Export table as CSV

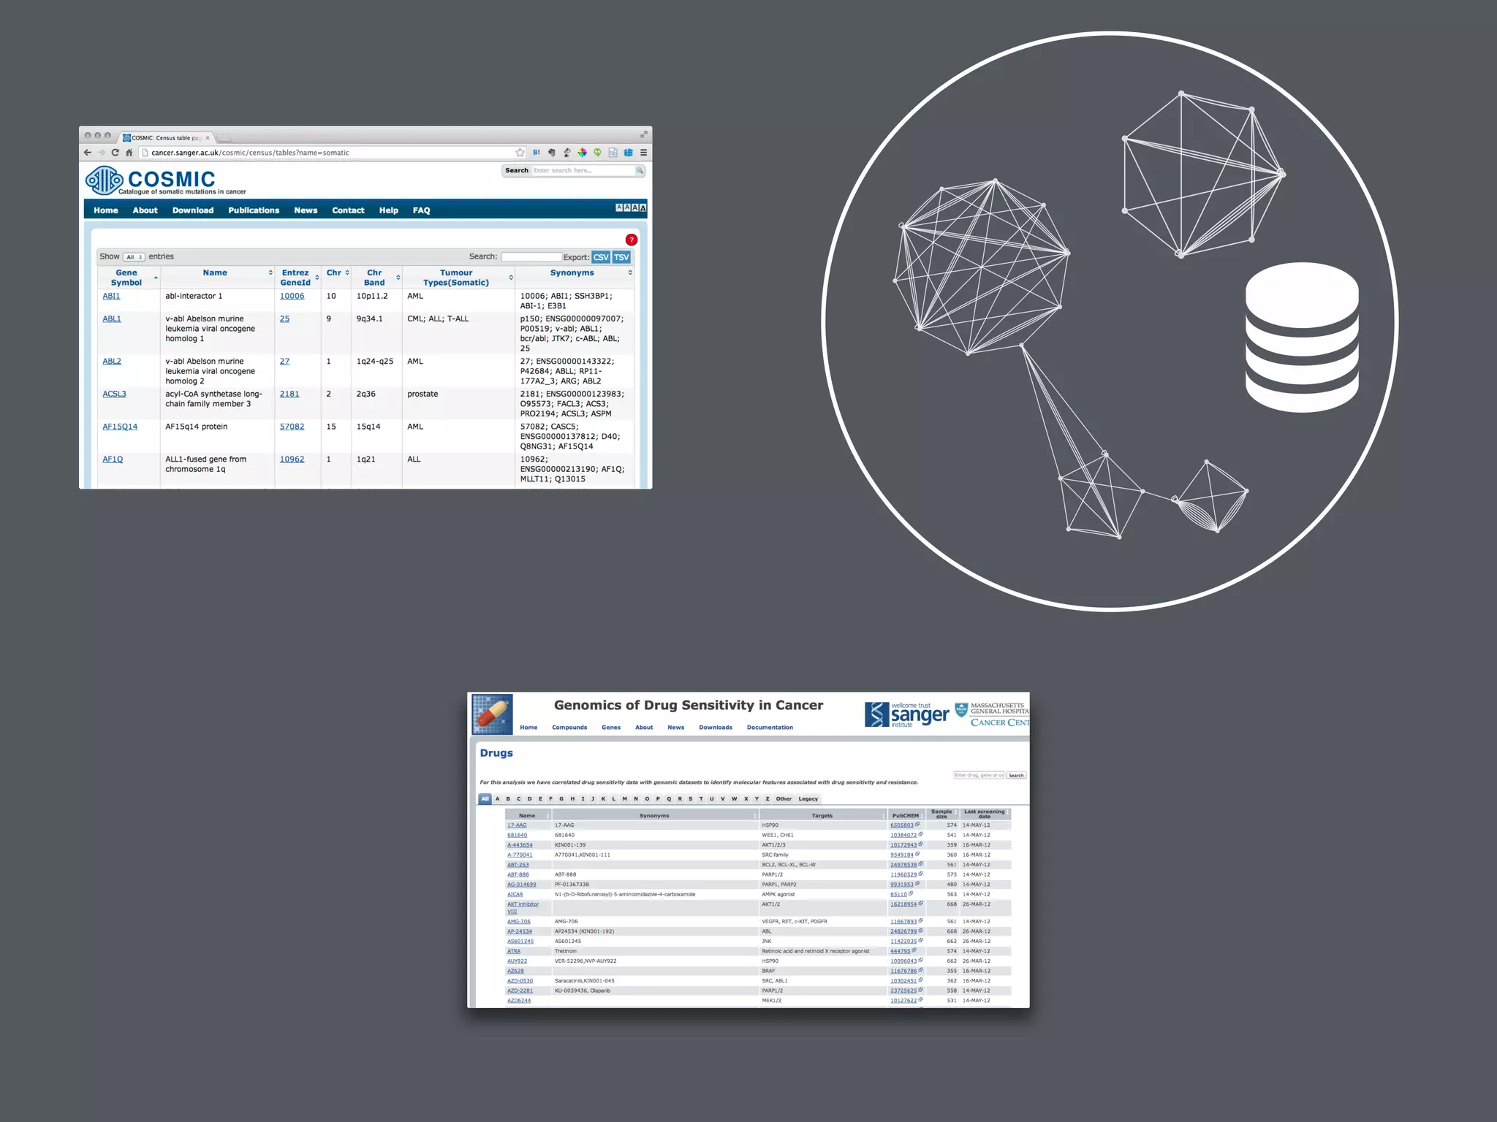point(600,257)
